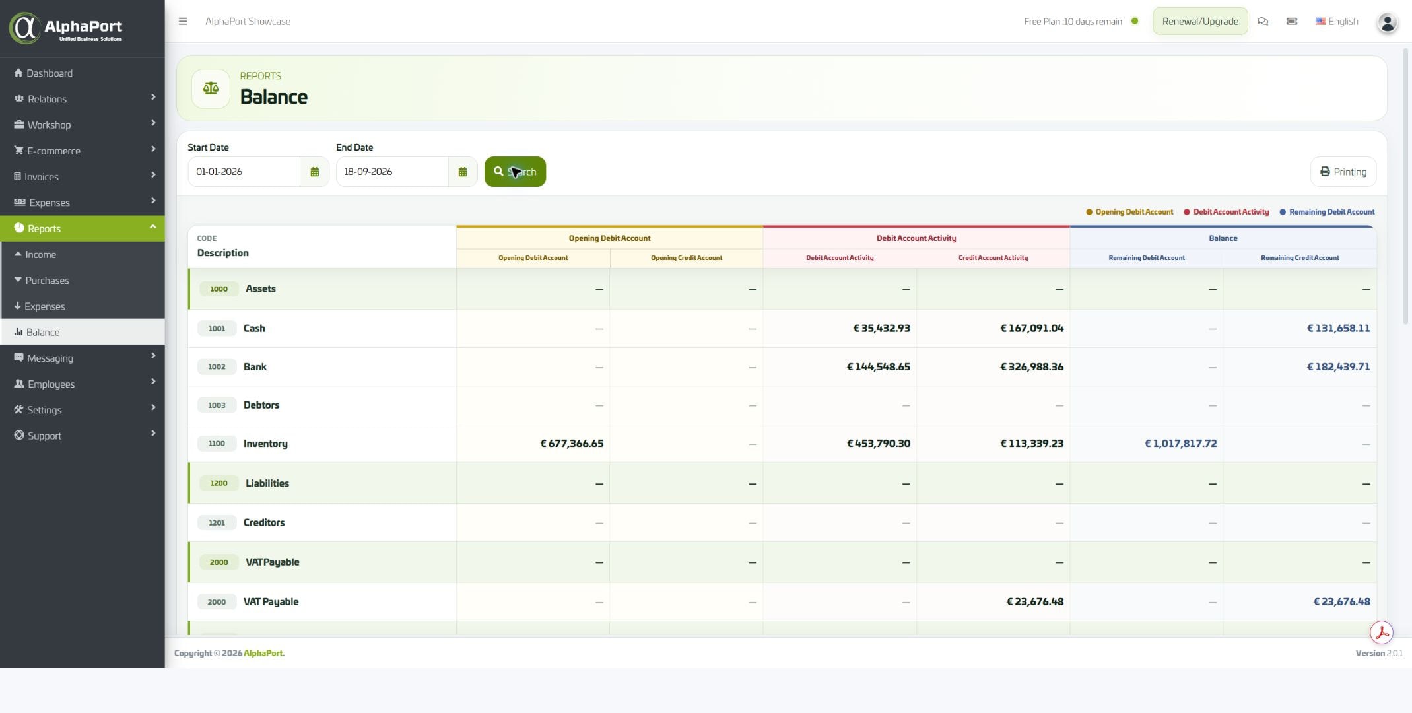Viewport: 1412px width, 713px height.
Task: Click the Cash account row
Action: click(782, 328)
